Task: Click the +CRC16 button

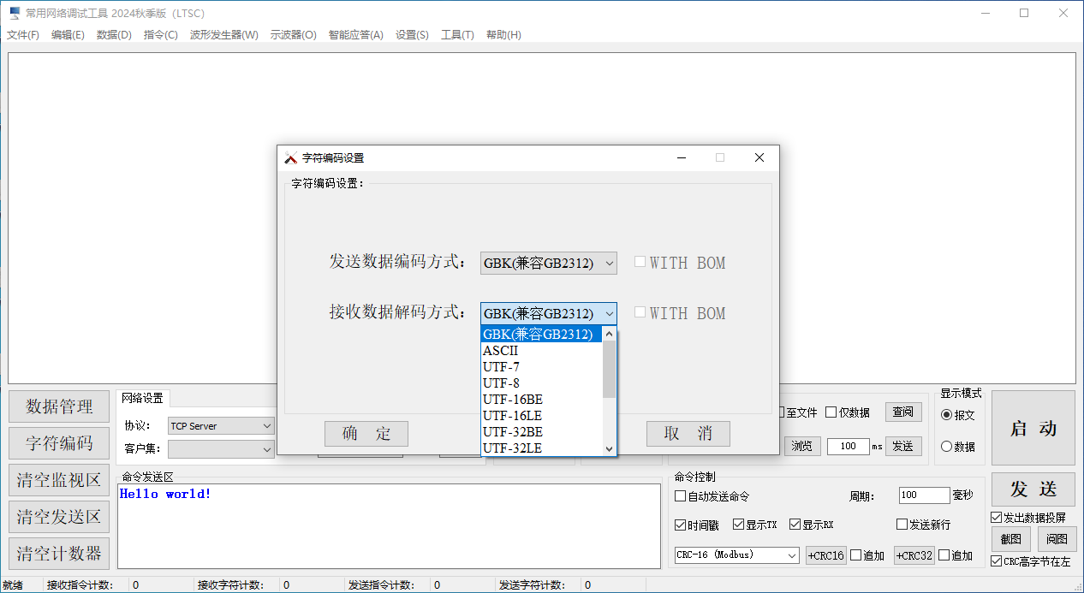Action: click(826, 555)
